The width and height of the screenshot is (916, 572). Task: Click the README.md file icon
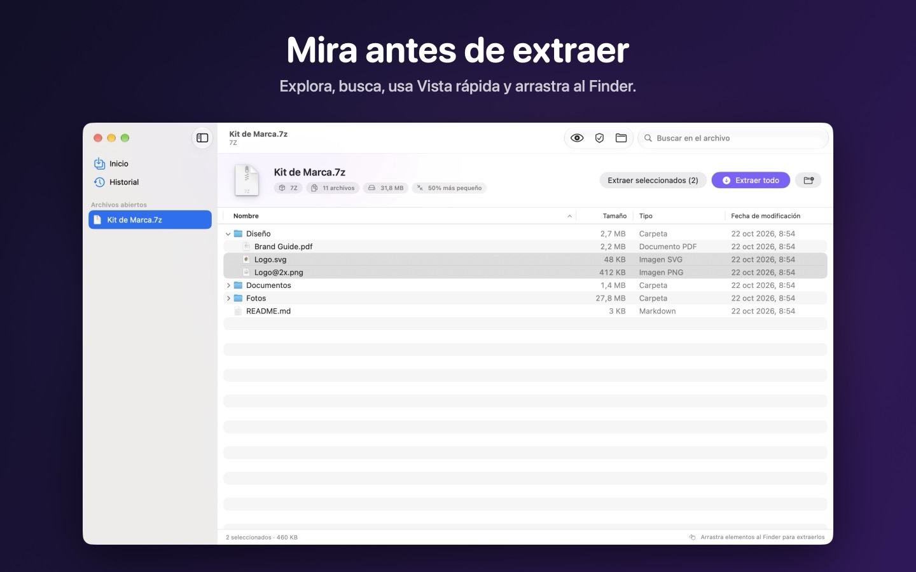pos(238,311)
